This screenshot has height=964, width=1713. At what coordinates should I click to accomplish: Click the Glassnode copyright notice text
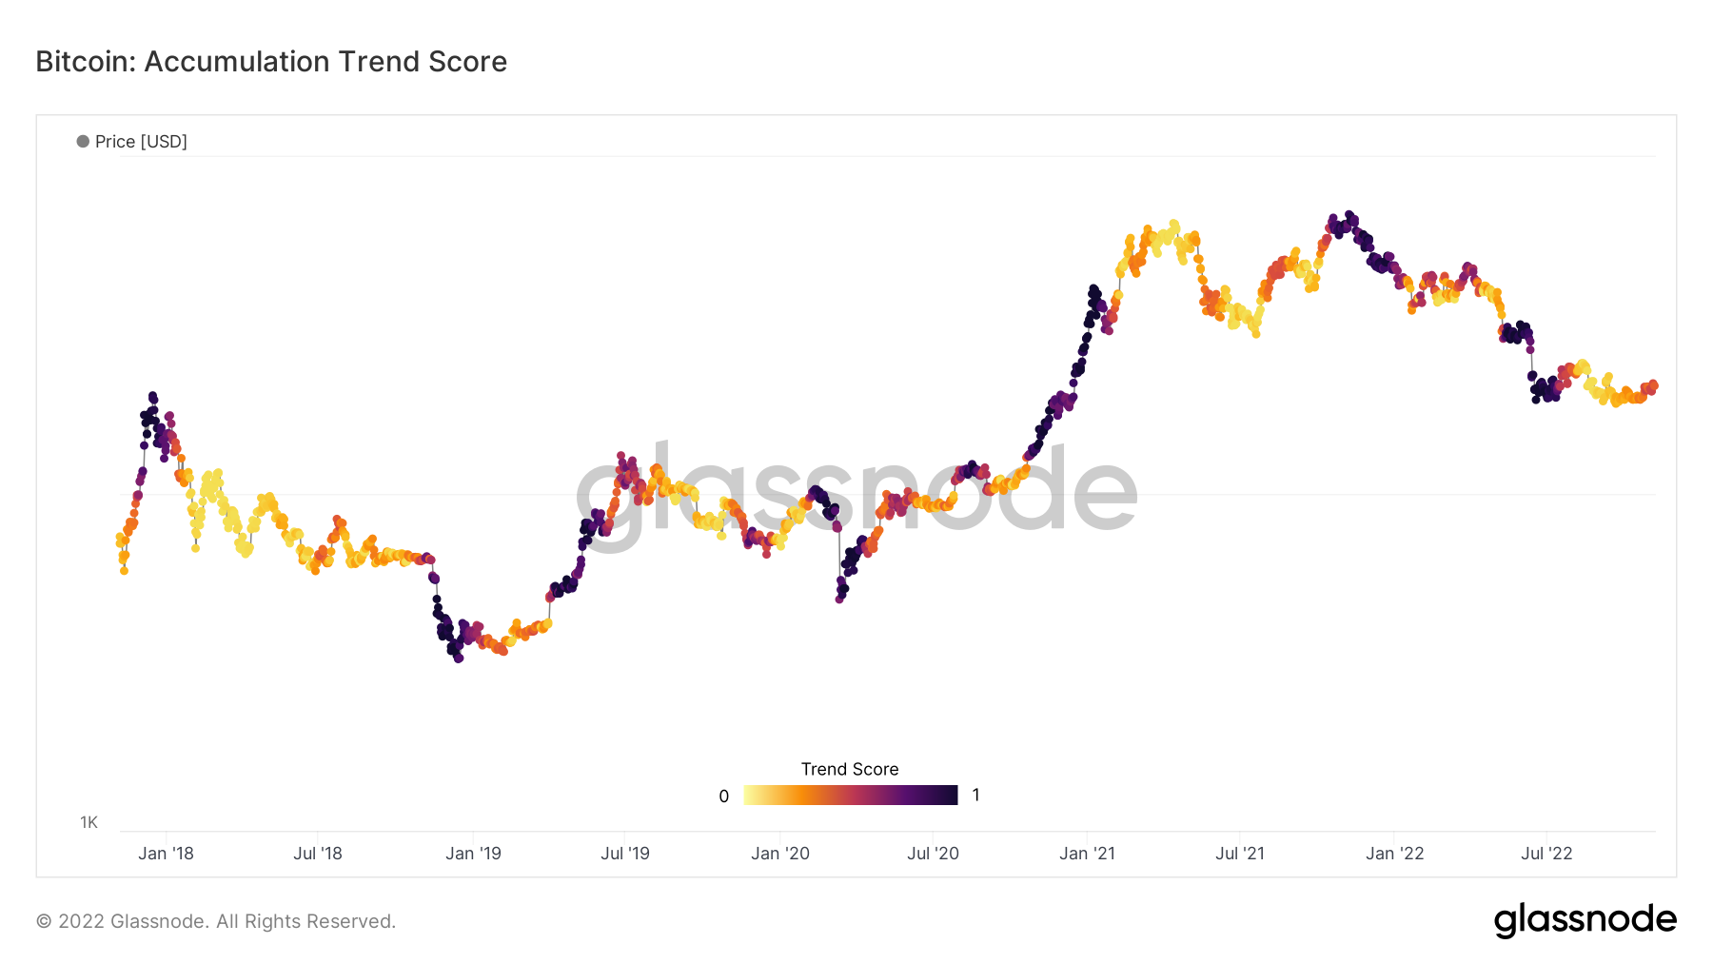(216, 921)
